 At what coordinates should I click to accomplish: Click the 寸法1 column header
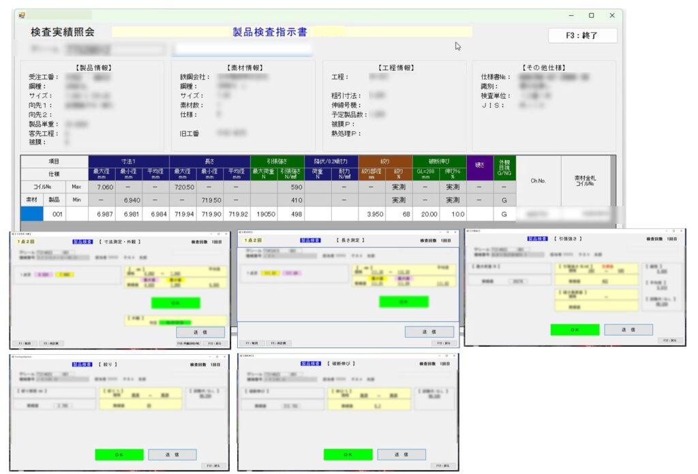coord(129,161)
